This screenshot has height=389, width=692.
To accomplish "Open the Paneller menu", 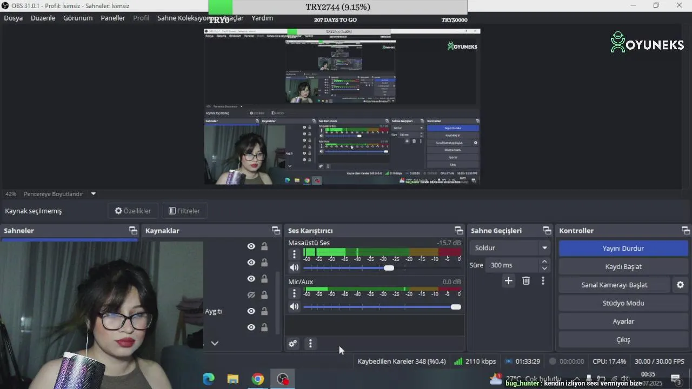I will point(113,18).
